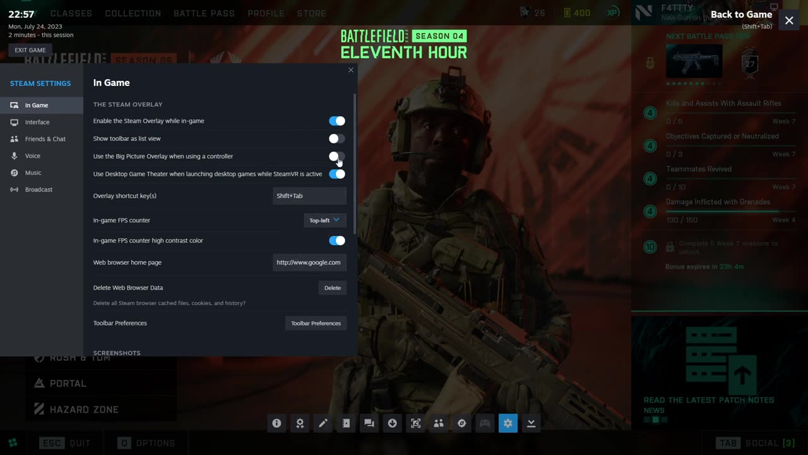Click the Interface sidebar icon
The image size is (808, 455).
pos(14,122)
